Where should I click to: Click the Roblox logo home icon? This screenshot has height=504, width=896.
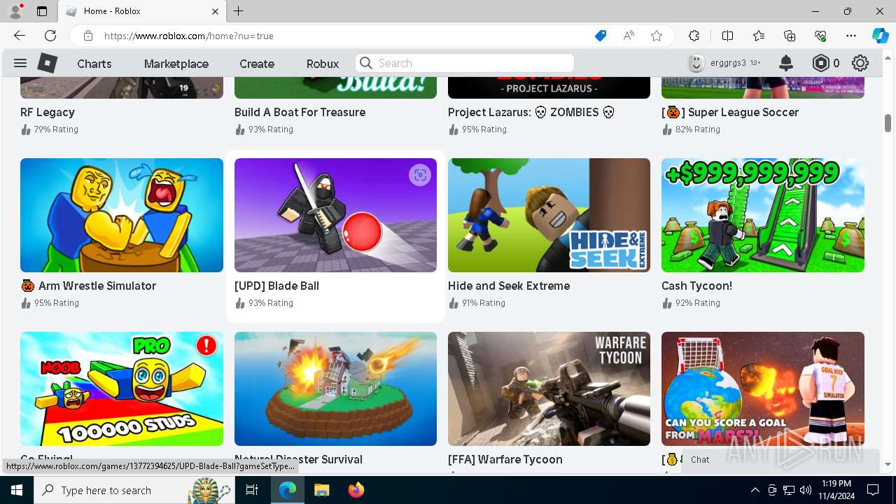pyautogui.click(x=47, y=63)
